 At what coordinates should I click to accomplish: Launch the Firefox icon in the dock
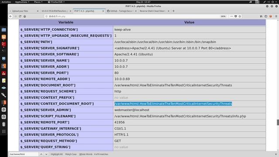coord(4,37)
